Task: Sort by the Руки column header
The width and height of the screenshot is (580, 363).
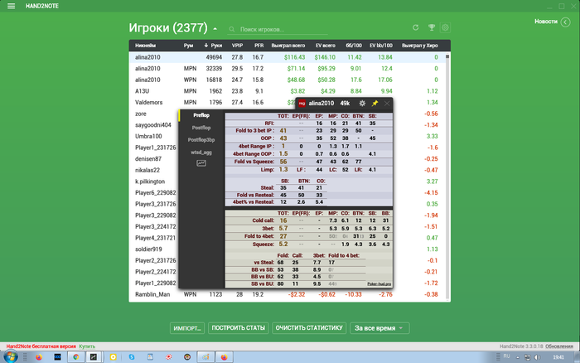Action: pyautogui.click(x=214, y=46)
